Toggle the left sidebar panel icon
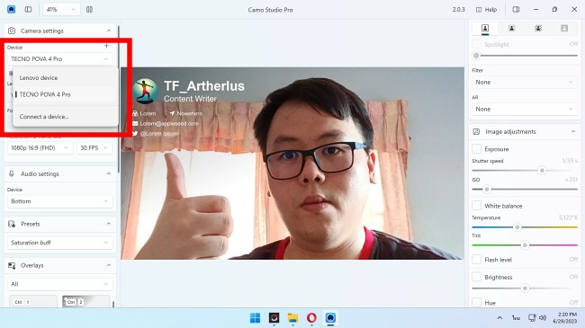The width and height of the screenshot is (585, 328). [29, 9]
